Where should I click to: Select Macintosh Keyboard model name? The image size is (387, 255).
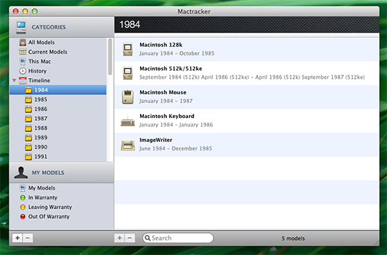[x=167, y=116]
